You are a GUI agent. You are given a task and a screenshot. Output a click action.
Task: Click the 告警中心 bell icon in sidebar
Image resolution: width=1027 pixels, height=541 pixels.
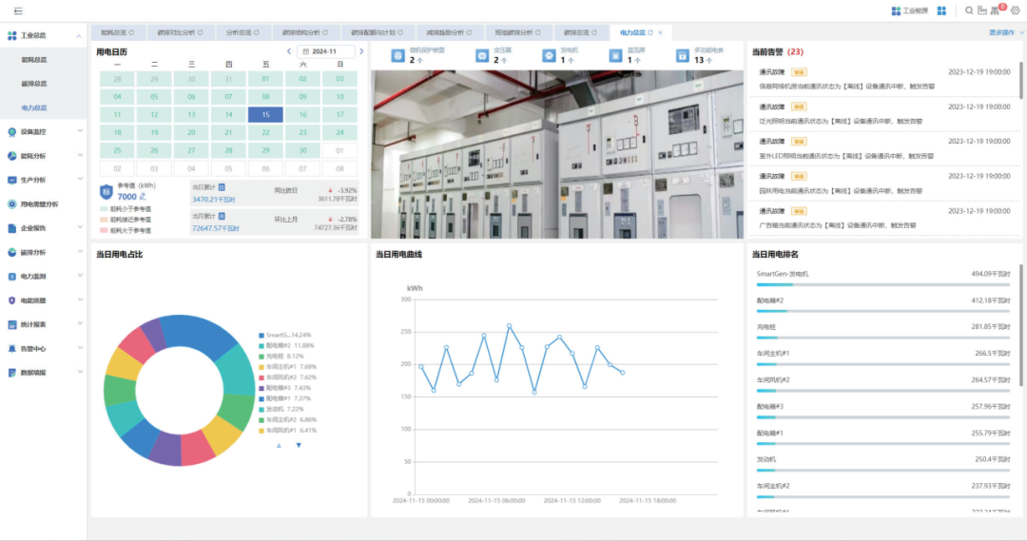[x=11, y=348]
